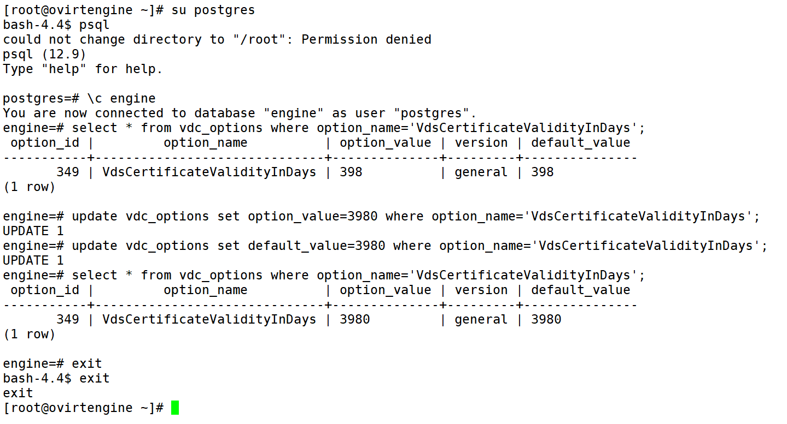Click option_id 349 in the first result row
The image size is (787, 424).
67,172
